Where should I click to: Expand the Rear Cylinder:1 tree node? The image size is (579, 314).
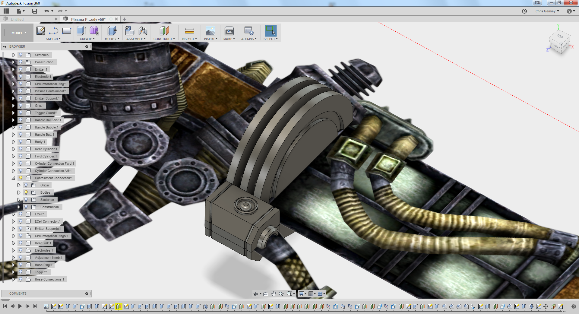pos(13,149)
